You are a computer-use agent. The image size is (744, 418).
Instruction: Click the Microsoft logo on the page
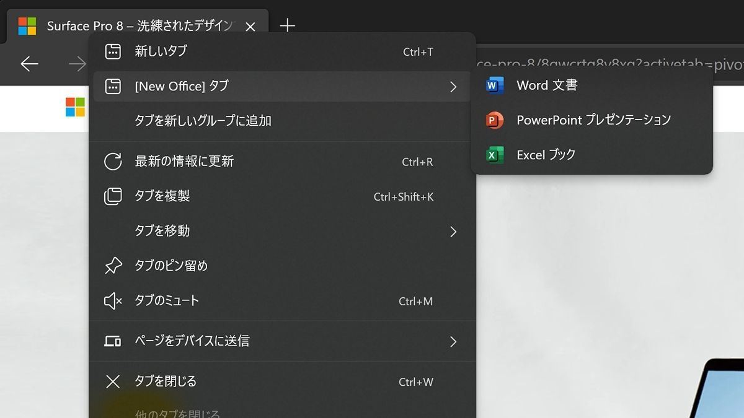(75, 107)
